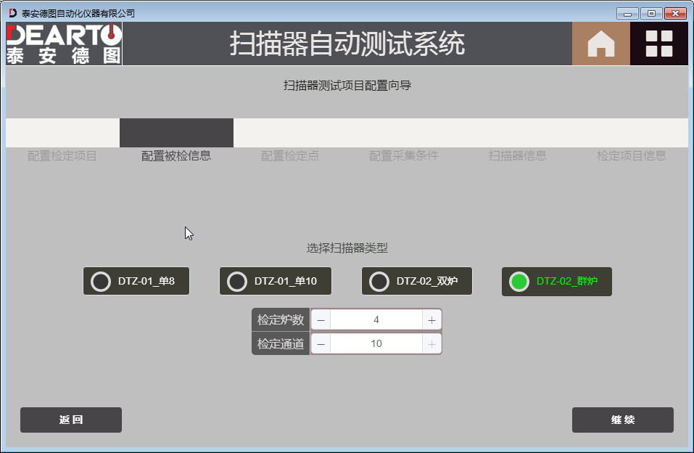Select the DTZ-01_单8 scanner type
The image size is (694, 453).
click(136, 282)
